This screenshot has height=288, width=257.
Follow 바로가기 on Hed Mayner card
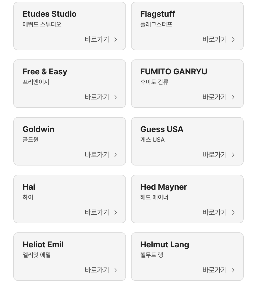(x=215, y=212)
